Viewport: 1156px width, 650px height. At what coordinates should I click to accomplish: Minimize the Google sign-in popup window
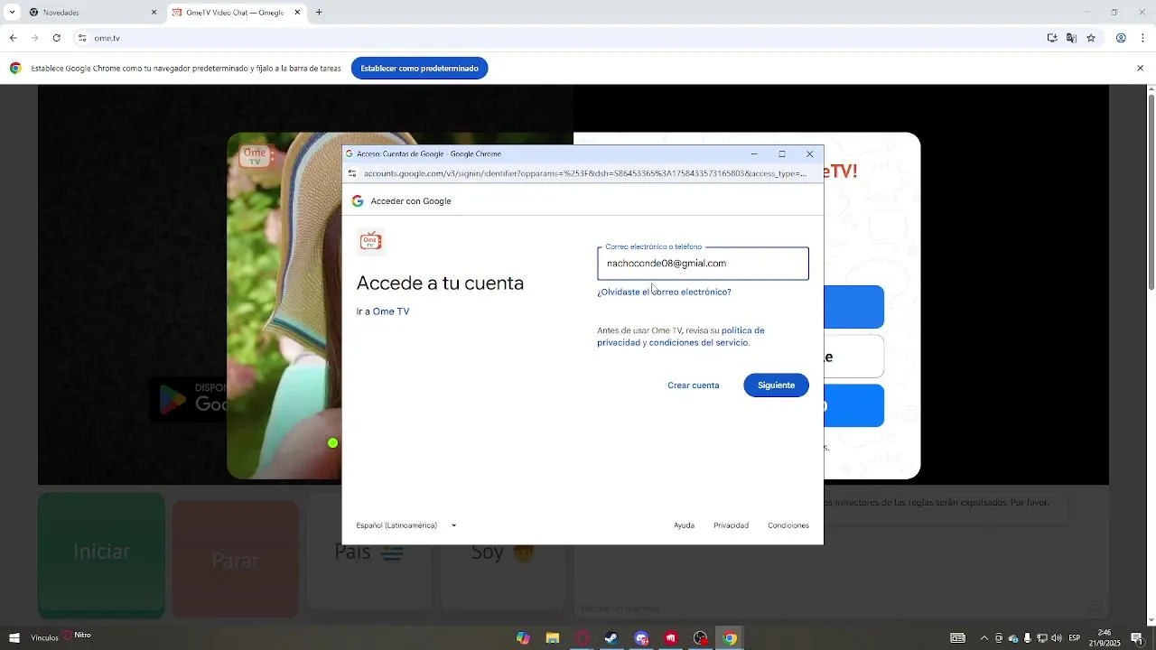click(754, 153)
